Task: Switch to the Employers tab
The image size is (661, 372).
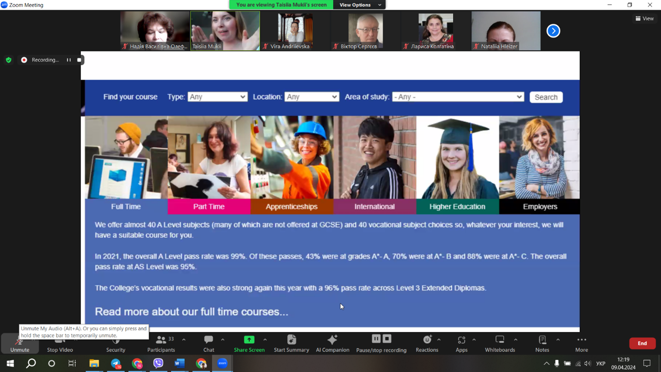Action: tap(540, 206)
